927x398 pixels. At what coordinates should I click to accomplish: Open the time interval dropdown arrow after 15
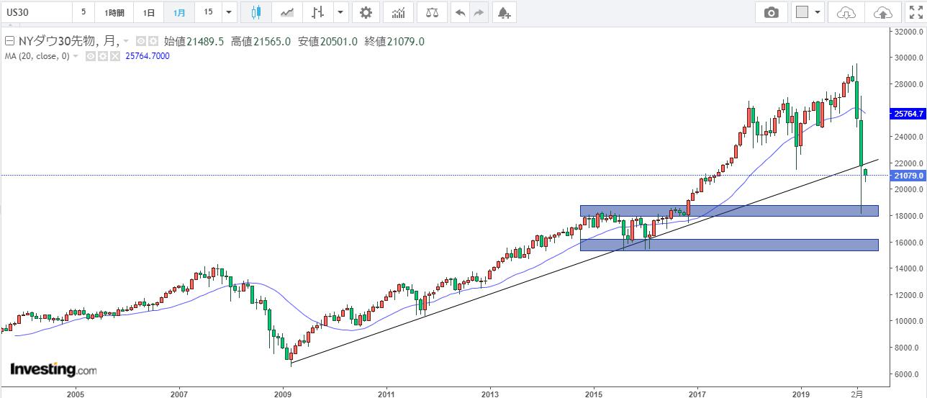point(229,12)
